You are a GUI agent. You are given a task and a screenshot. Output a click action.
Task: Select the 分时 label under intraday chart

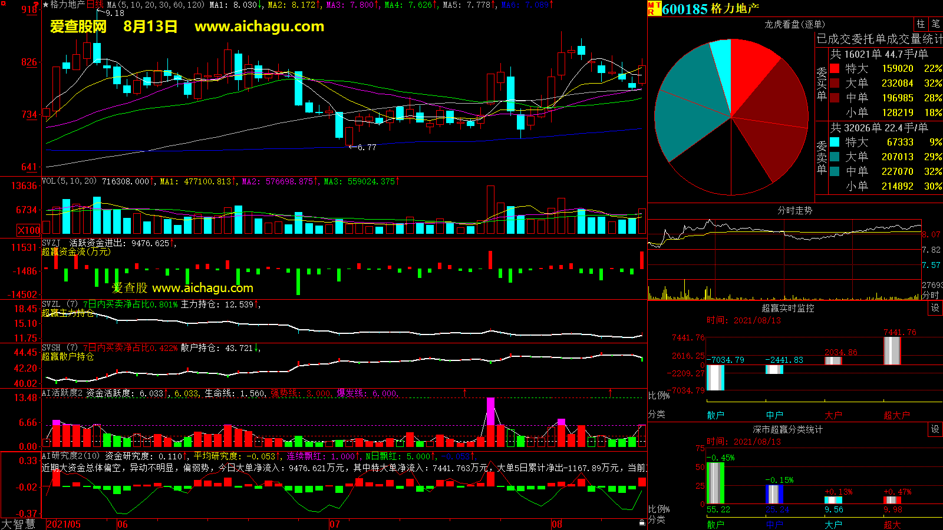tap(930, 295)
